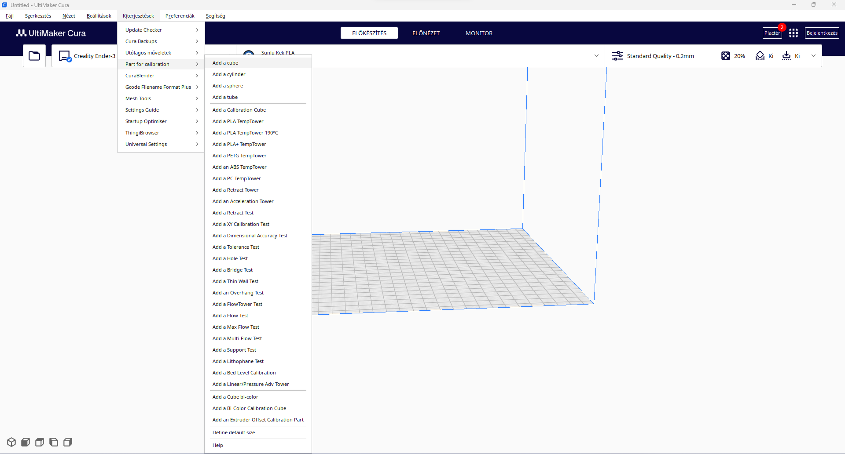845x454 pixels.
Task: Switch to left side view cube icon
Action: (x=54, y=442)
